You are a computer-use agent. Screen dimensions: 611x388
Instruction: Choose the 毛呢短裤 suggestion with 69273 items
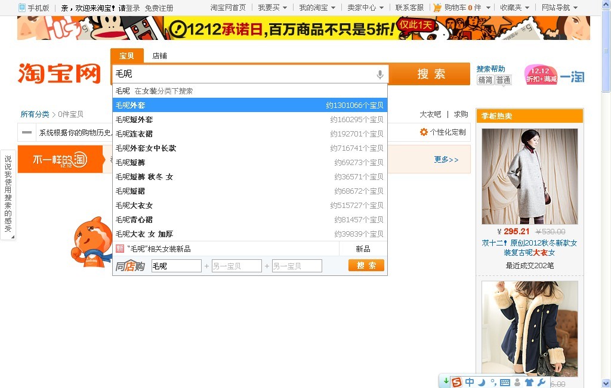[x=250, y=162]
